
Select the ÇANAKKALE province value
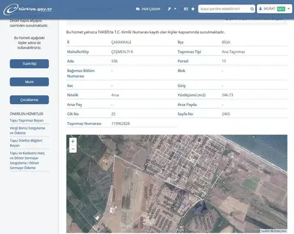[121, 42]
